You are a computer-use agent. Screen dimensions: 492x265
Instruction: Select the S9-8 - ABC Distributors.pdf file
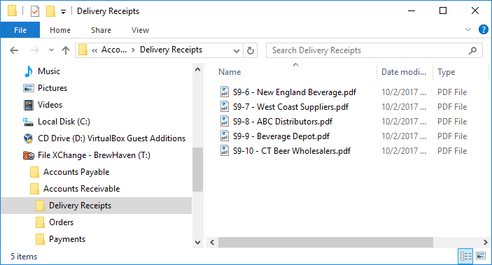(283, 122)
